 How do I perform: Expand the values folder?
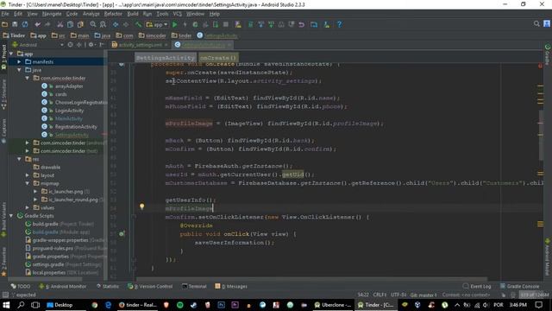coord(27,207)
